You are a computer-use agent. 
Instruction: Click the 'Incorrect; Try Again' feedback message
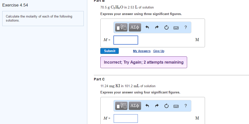(144, 62)
